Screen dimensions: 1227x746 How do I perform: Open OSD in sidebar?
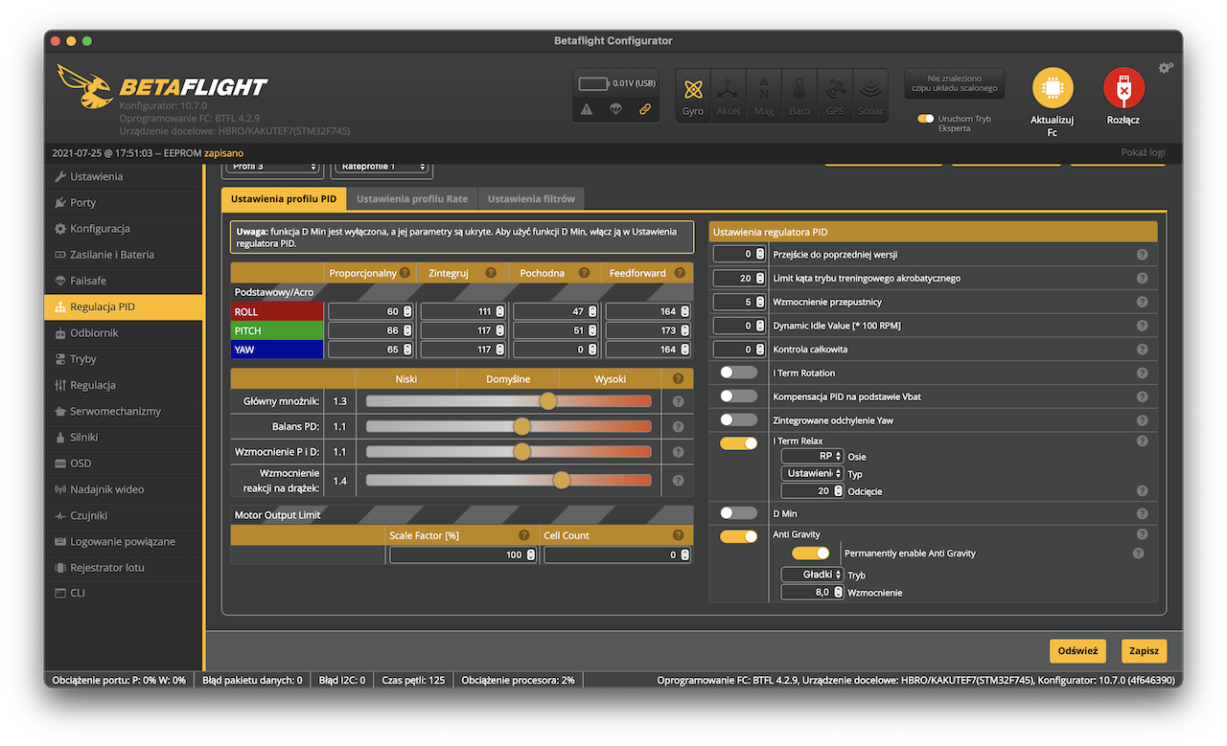point(124,463)
